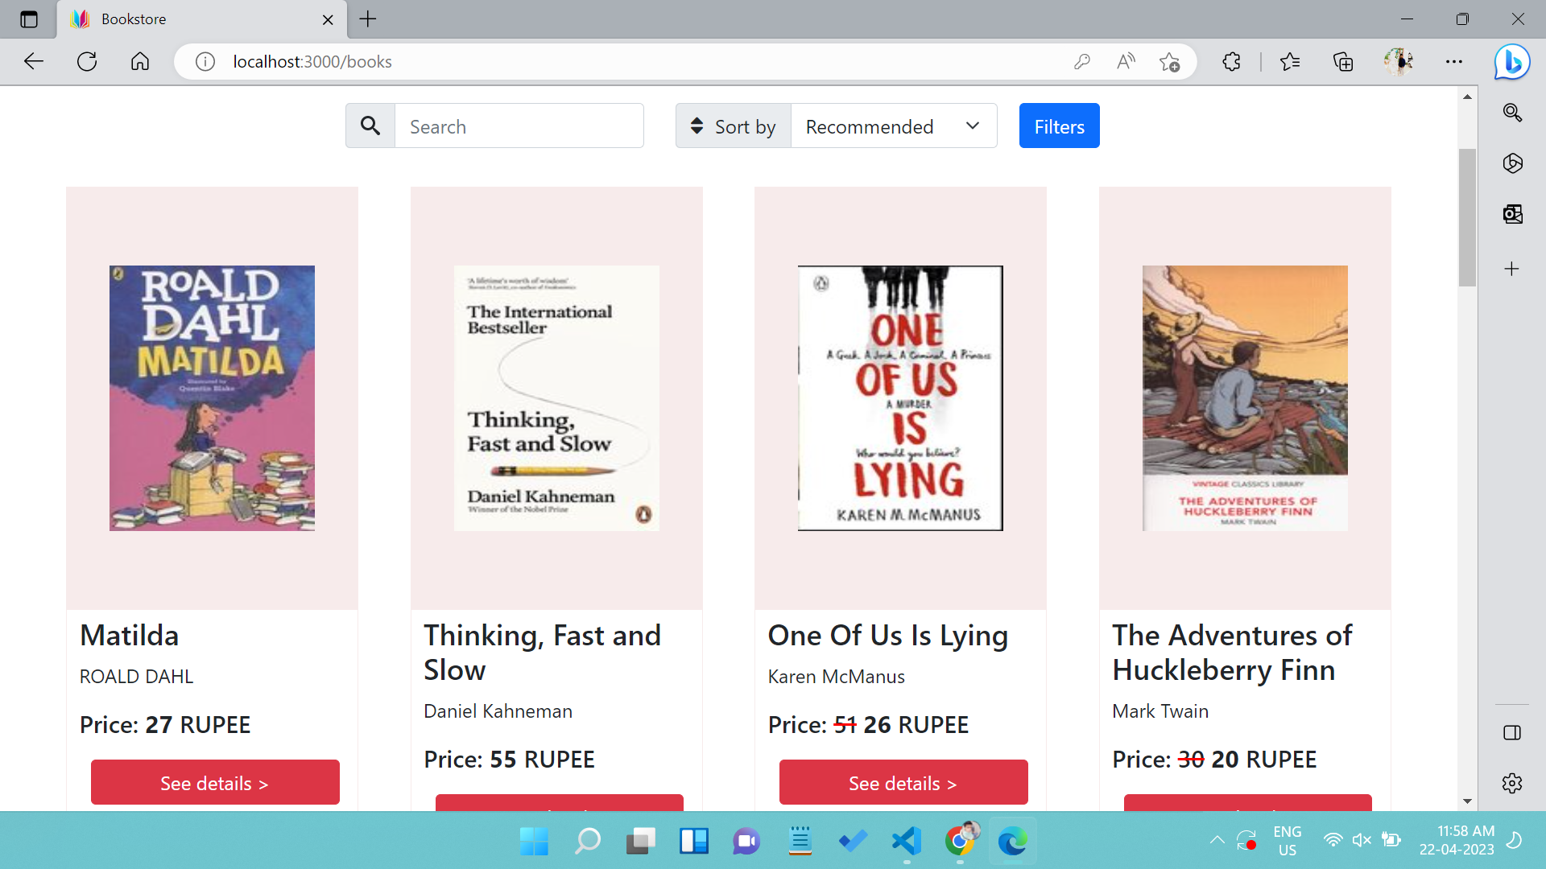
Task: Open the Favorites list
Action: 1290,61
